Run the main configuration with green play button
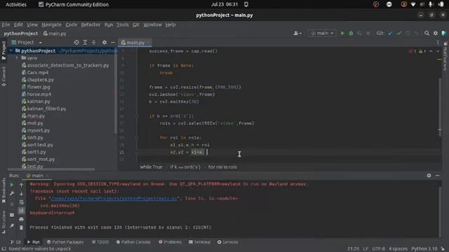 click(342, 34)
